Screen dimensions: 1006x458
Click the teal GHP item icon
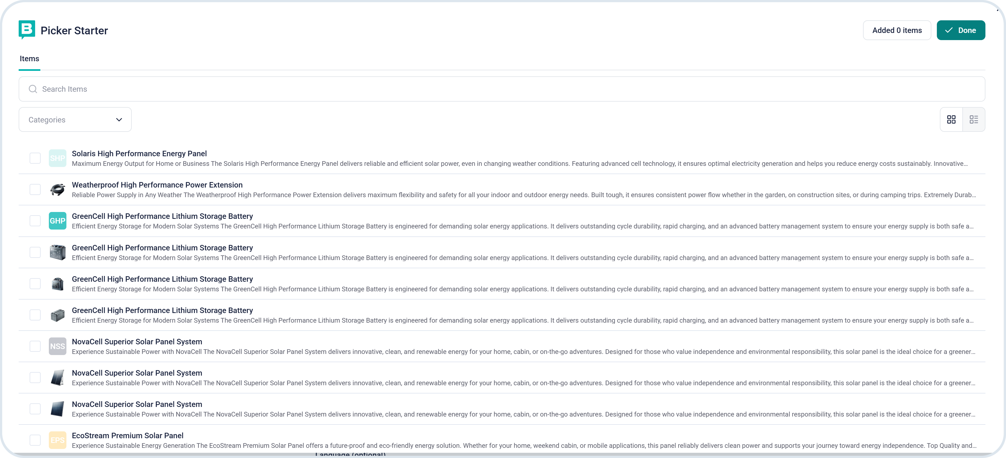pos(57,221)
